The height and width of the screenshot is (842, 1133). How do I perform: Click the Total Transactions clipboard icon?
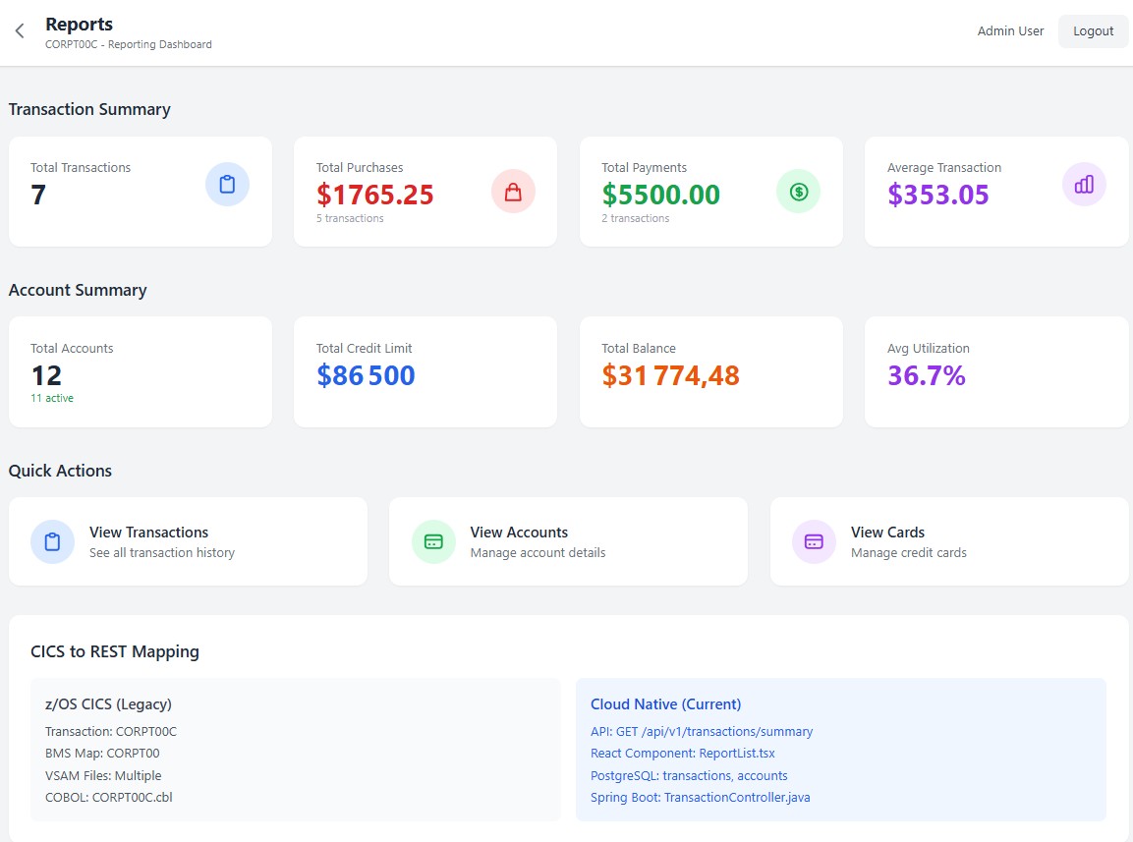coord(227,183)
